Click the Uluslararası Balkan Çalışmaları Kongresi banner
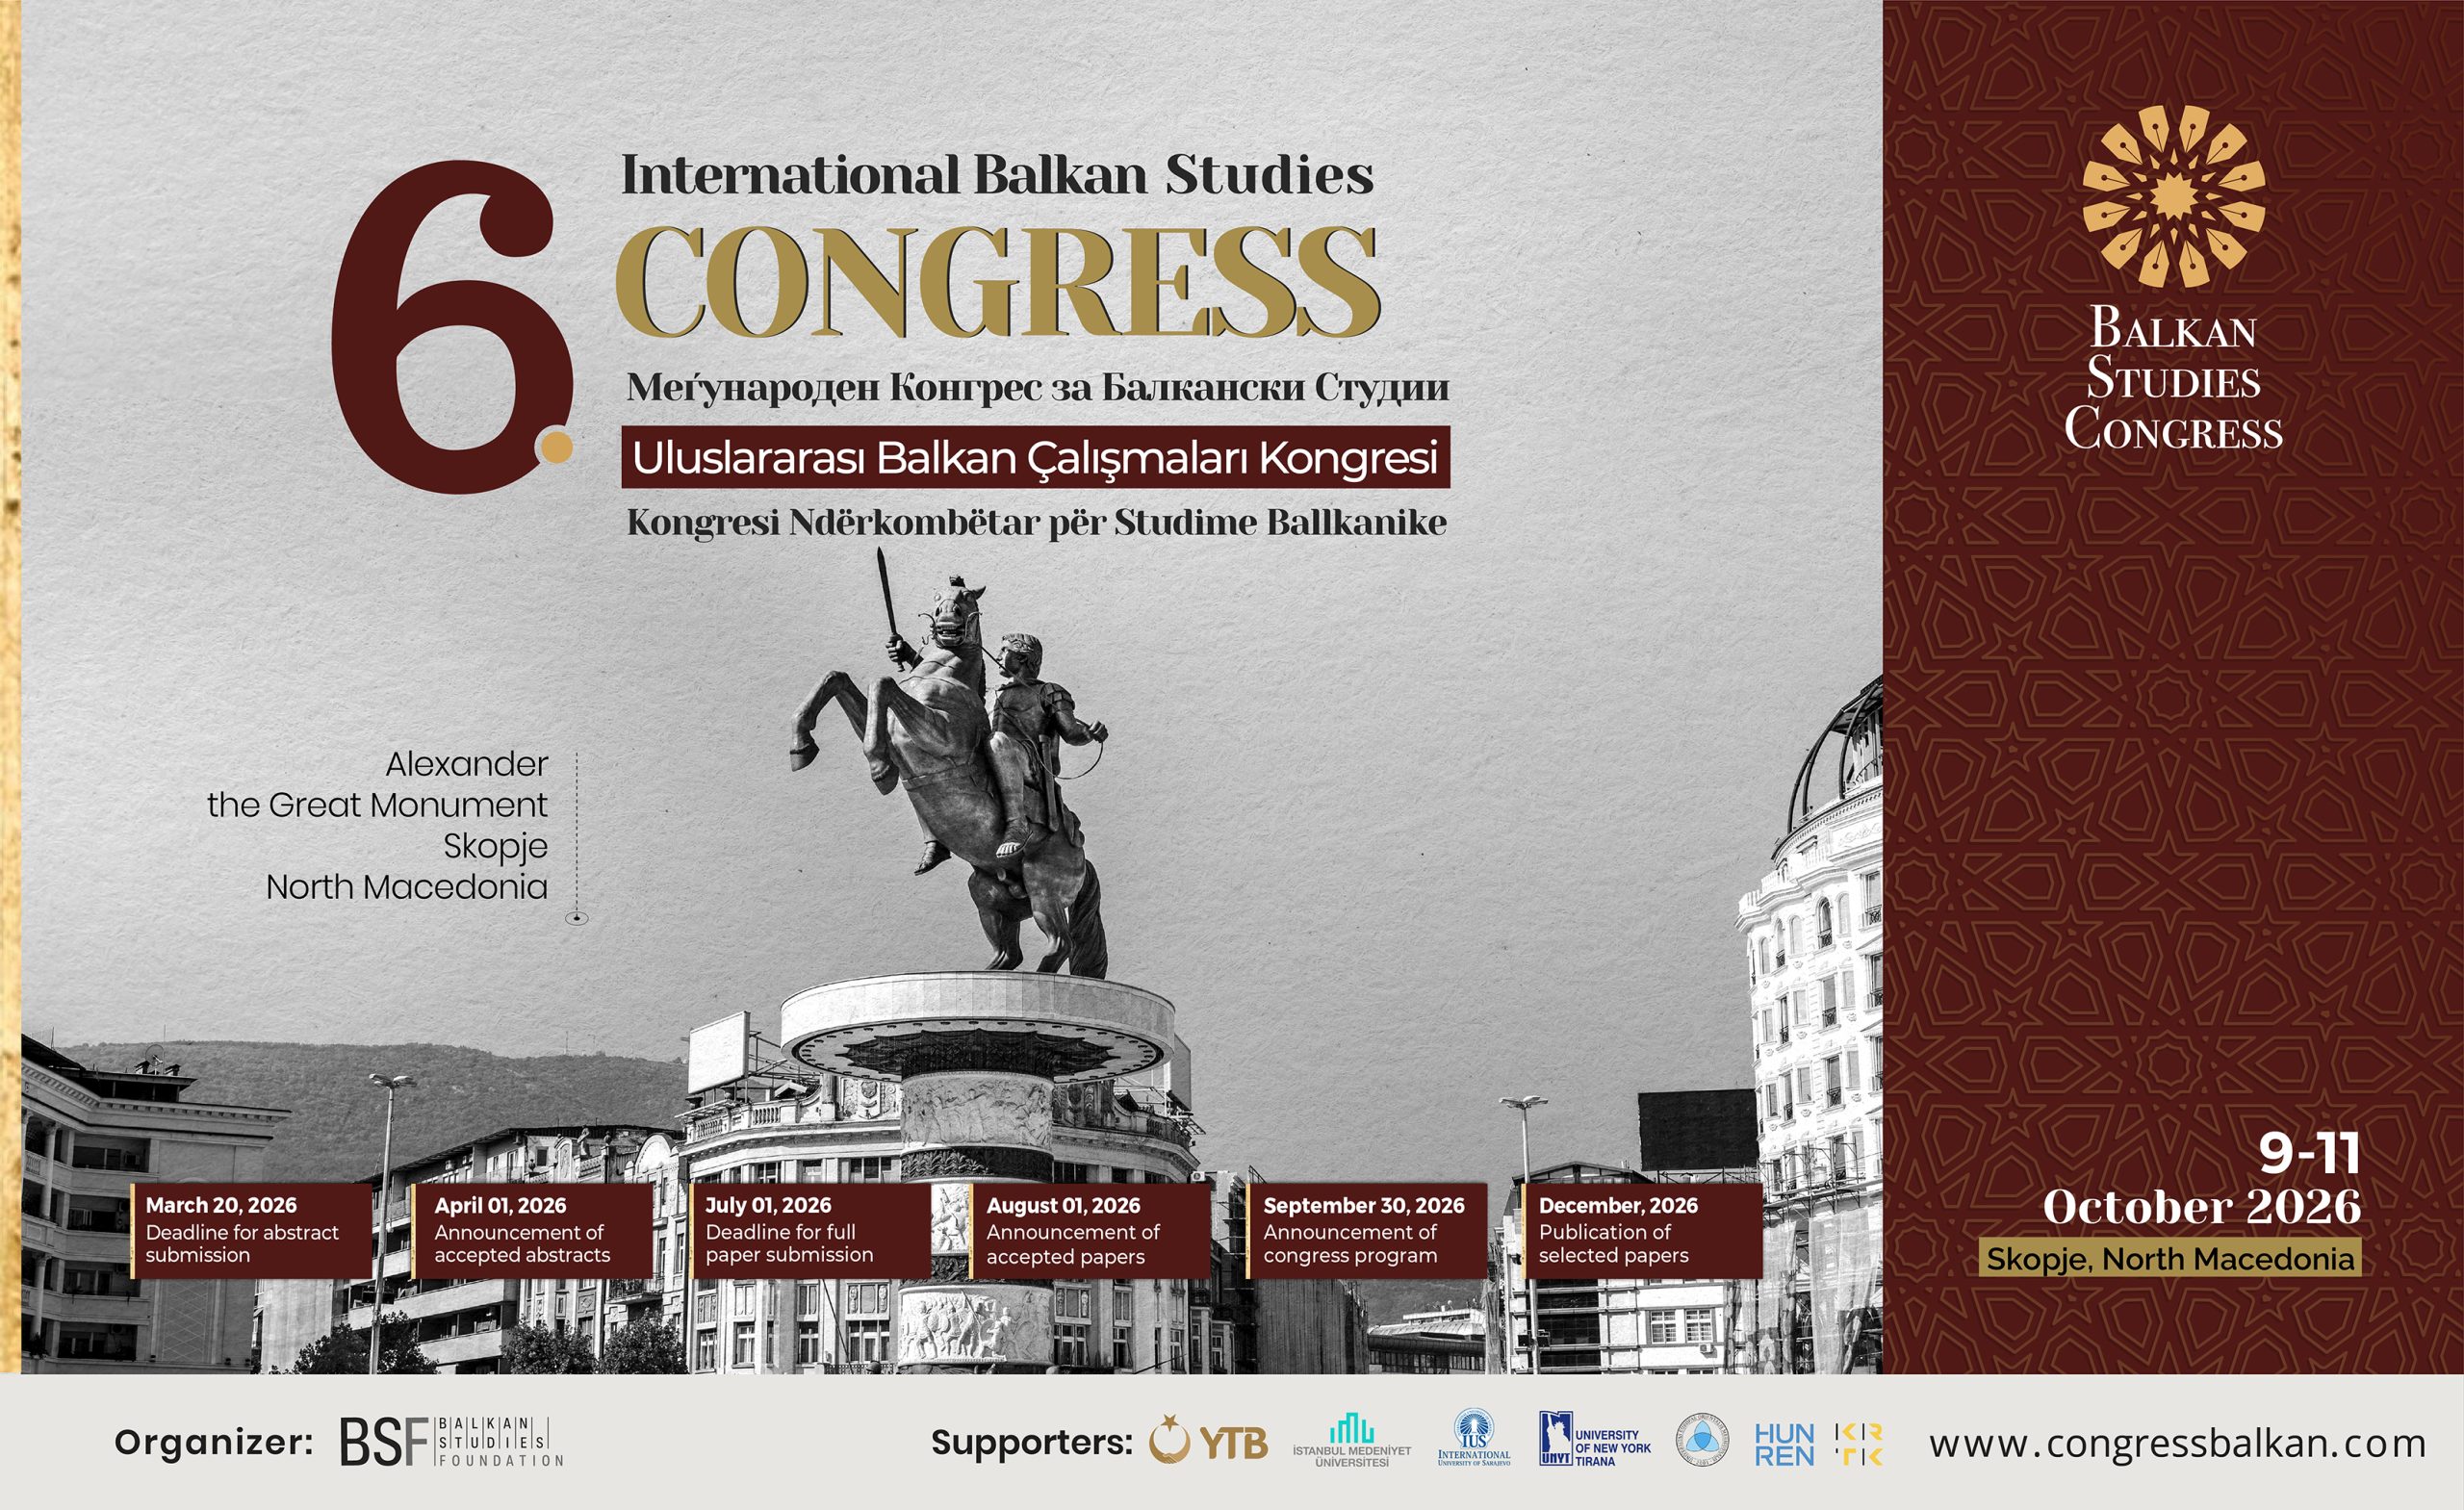 tap(1035, 459)
